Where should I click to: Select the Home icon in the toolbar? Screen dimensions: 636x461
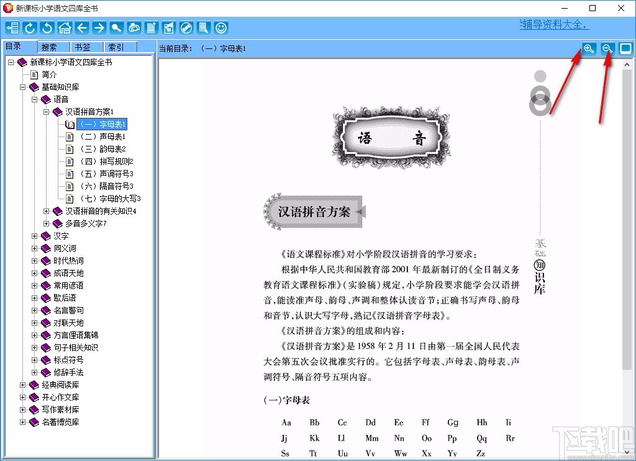[x=65, y=27]
